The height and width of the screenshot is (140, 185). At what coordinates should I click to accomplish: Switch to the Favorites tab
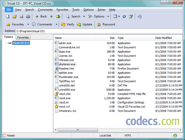(x=23, y=37)
